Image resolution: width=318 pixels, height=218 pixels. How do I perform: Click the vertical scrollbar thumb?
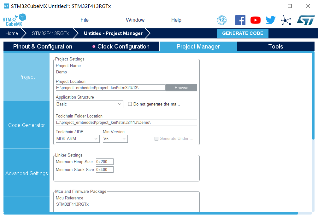[313, 95]
